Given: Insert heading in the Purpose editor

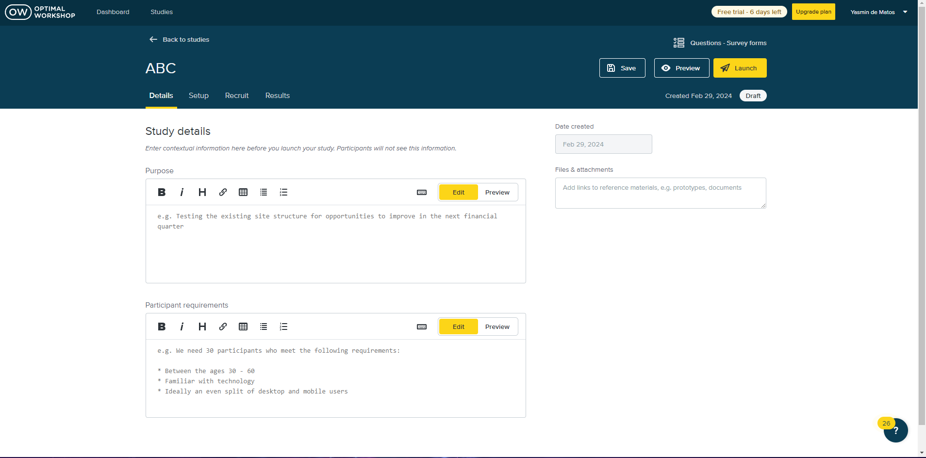Looking at the screenshot, I should tap(202, 192).
